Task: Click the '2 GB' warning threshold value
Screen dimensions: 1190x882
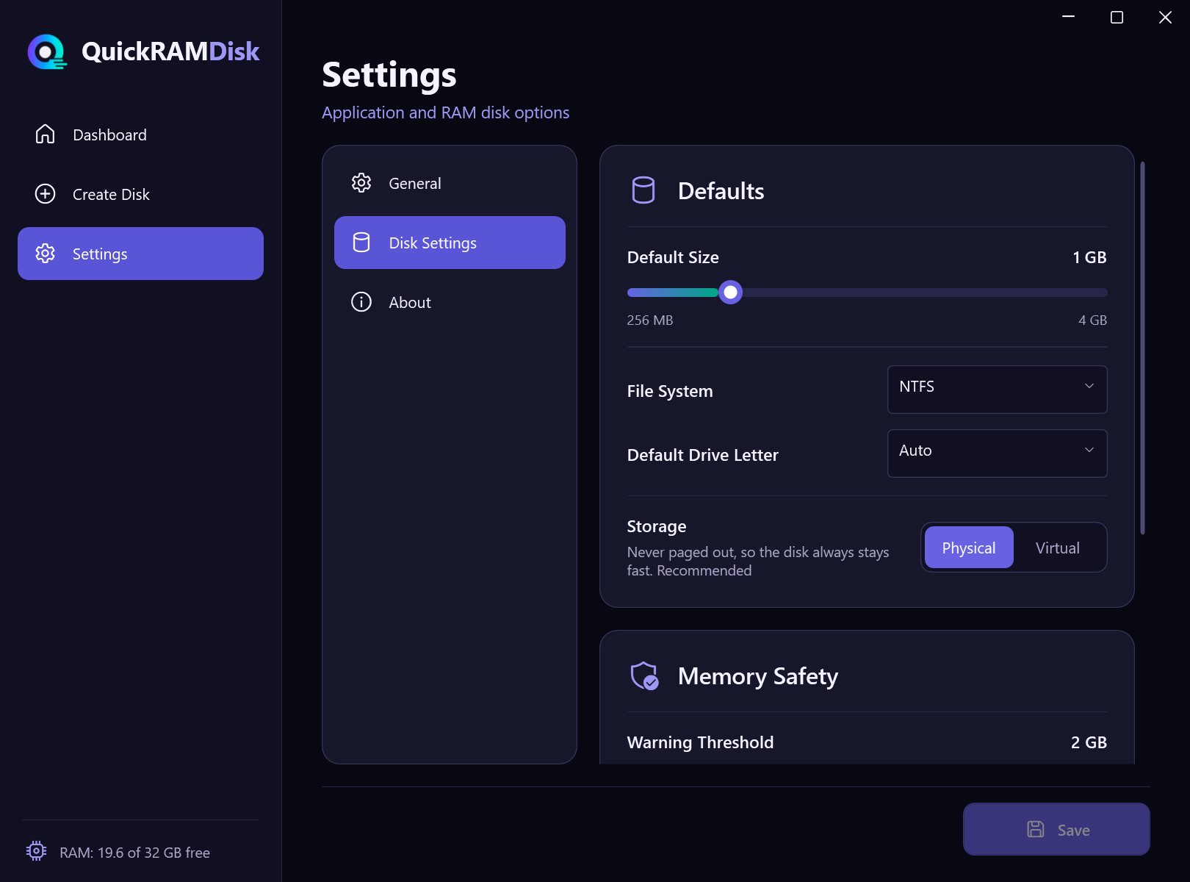Action: 1089,742
